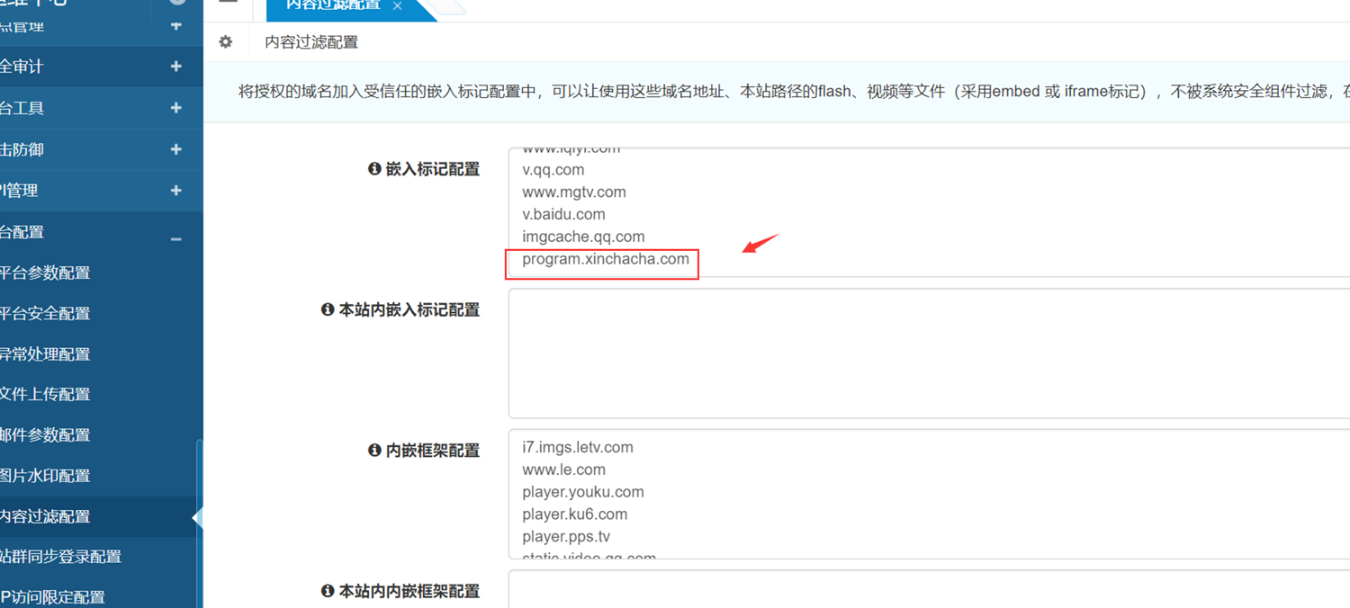The height and width of the screenshot is (608, 1350).
Task: Click info icon next to 本站内内嵌框架配置
Action: (328, 591)
